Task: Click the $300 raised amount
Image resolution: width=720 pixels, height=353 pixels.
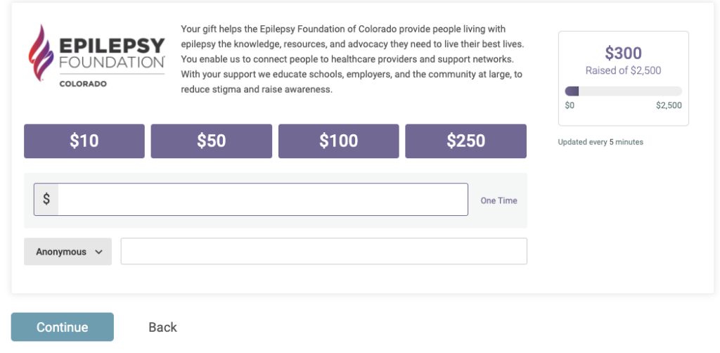Action: (623, 53)
